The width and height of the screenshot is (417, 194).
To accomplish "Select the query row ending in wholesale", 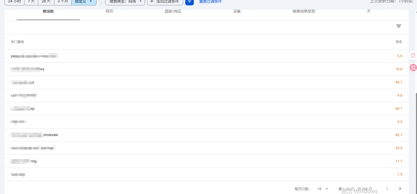I will pyautogui.click(x=51, y=135).
